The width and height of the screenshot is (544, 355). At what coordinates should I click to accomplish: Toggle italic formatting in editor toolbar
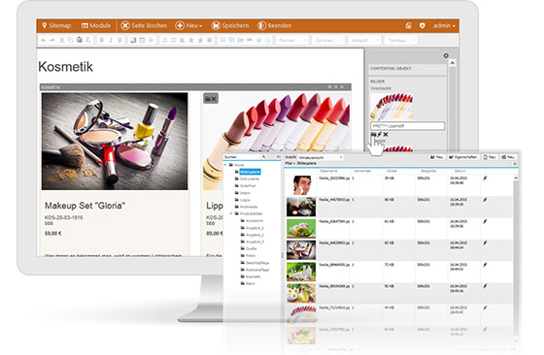point(111,40)
